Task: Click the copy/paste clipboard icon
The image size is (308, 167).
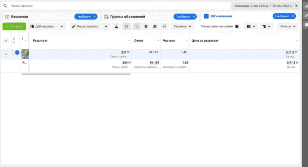Action: (x=127, y=27)
